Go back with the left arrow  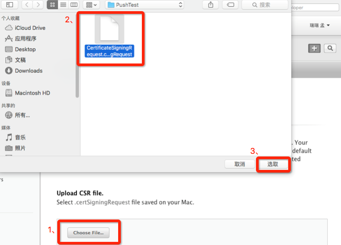click(x=27, y=4)
